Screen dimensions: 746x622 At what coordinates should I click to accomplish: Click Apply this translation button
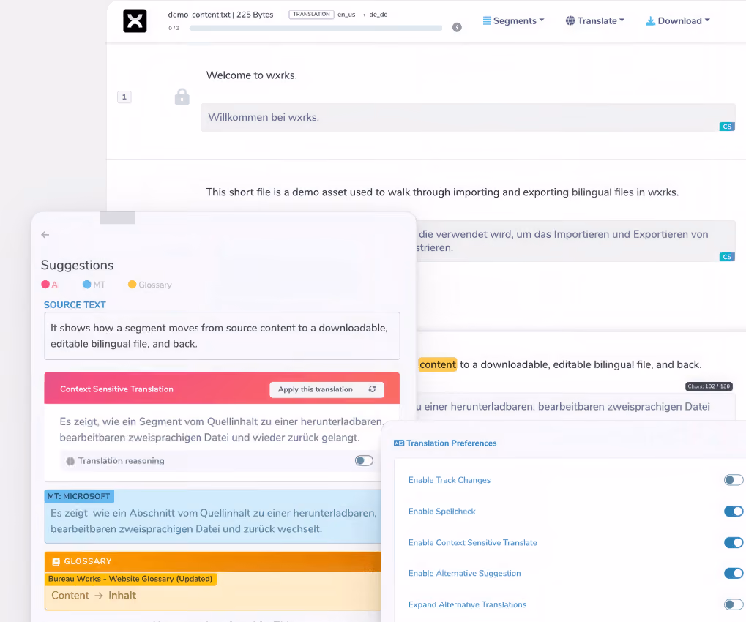(327, 389)
